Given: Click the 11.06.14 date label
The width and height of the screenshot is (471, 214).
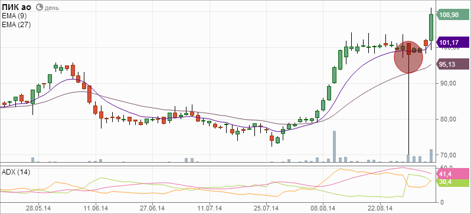Looking at the screenshot, I should [x=95, y=208].
